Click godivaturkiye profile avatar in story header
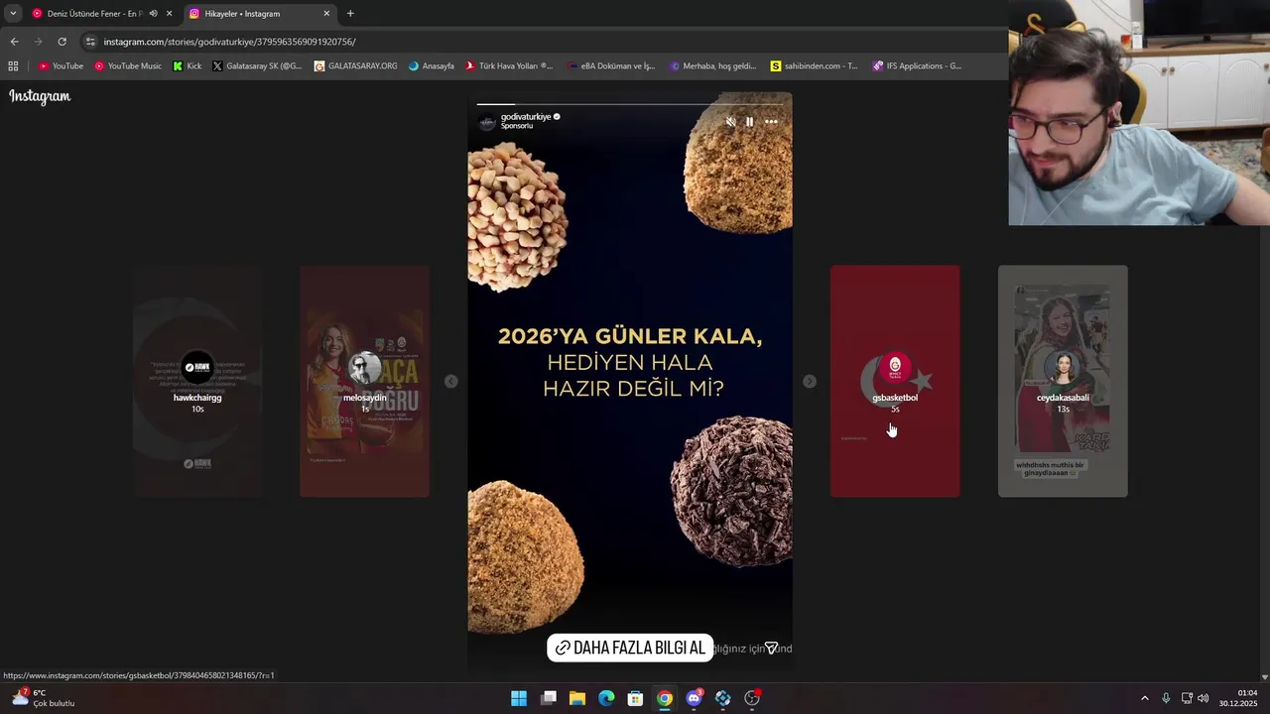 tap(487, 122)
